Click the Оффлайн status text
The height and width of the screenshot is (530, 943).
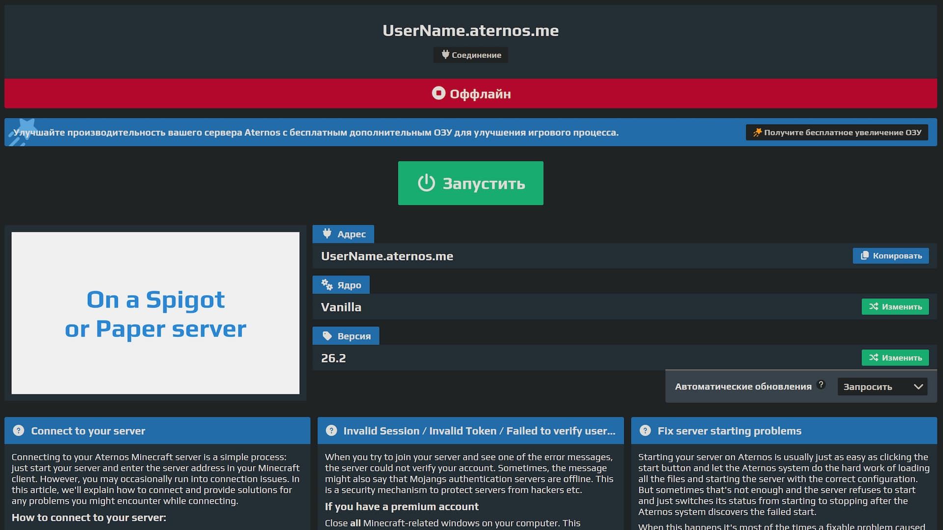pos(480,94)
